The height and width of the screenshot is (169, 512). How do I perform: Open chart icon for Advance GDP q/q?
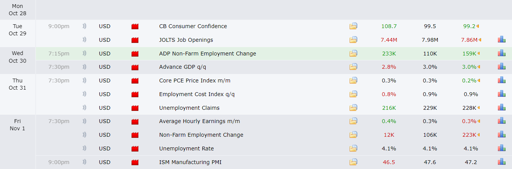(501, 67)
